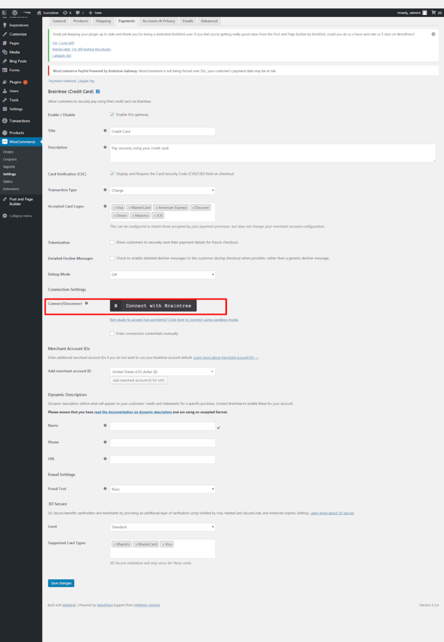The height and width of the screenshot is (642, 444).
Task: Click the Dynamic Descriptors Name field
Action: (162, 426)
